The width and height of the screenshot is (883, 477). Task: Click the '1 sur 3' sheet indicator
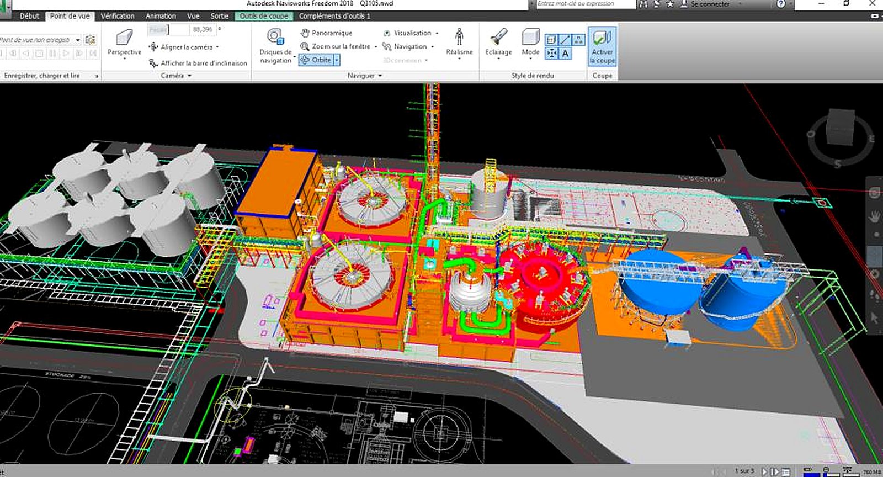(744, 471)
